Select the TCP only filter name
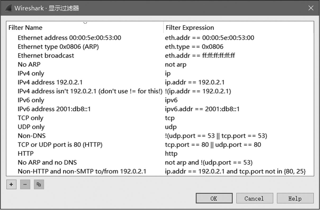Screen dimensions: 320x210 tap(30, 118)
